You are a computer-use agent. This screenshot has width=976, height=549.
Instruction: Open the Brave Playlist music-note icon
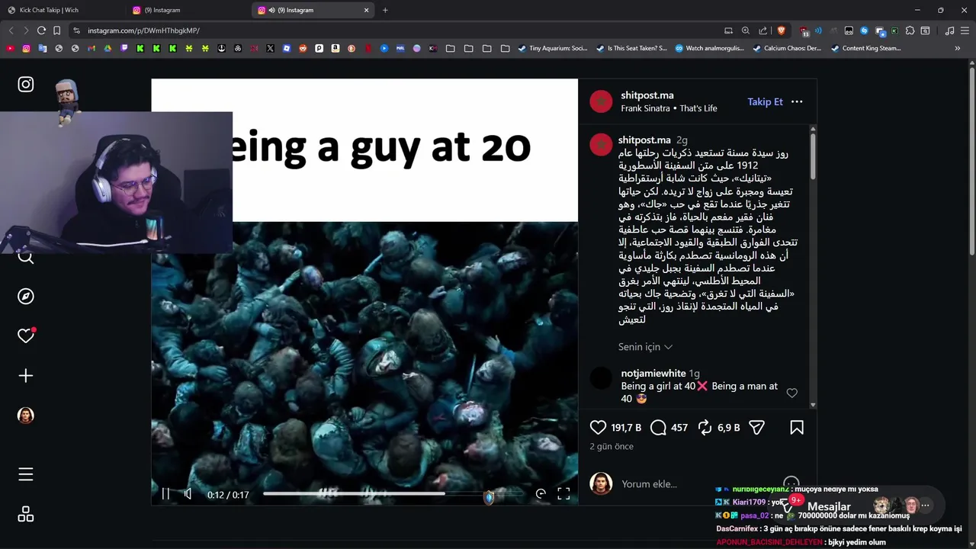coord(950,30)
